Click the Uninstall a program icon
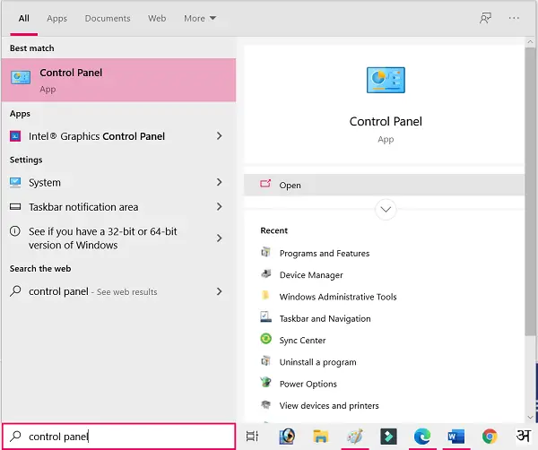The width and height of the screenshot is (538, 450). pos(265,361)
